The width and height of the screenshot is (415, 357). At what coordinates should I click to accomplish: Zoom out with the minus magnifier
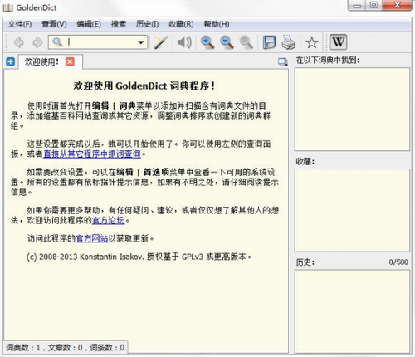coord(227,42)
